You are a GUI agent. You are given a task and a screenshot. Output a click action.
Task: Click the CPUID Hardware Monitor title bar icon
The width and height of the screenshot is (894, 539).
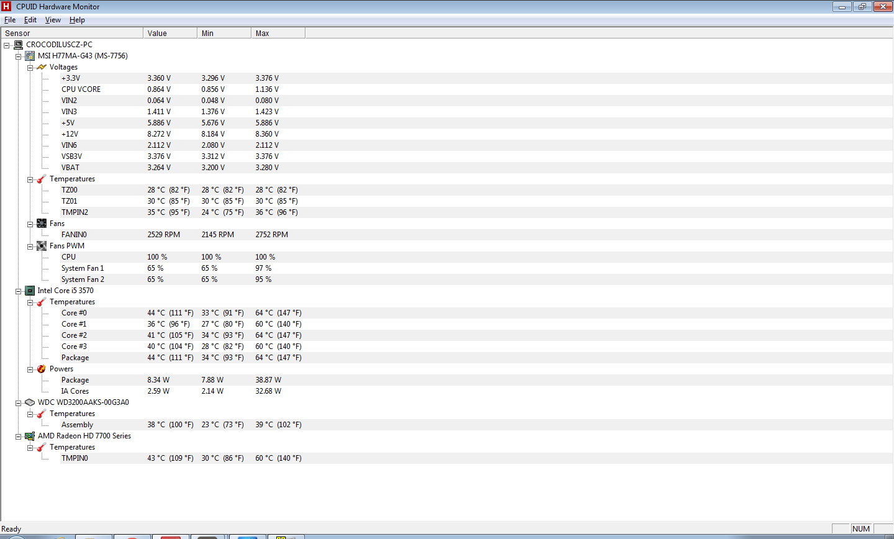pyautogui.click(x=6, y=6)
